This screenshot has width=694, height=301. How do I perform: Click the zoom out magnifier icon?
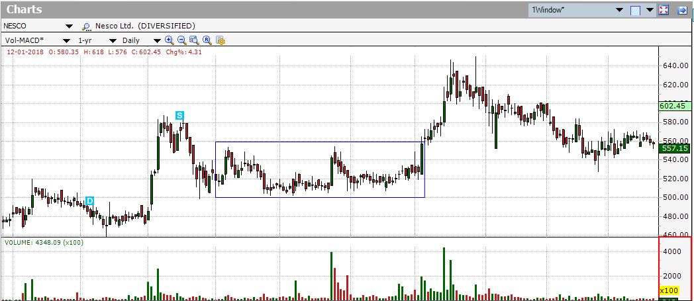click(x=181, y=40)
